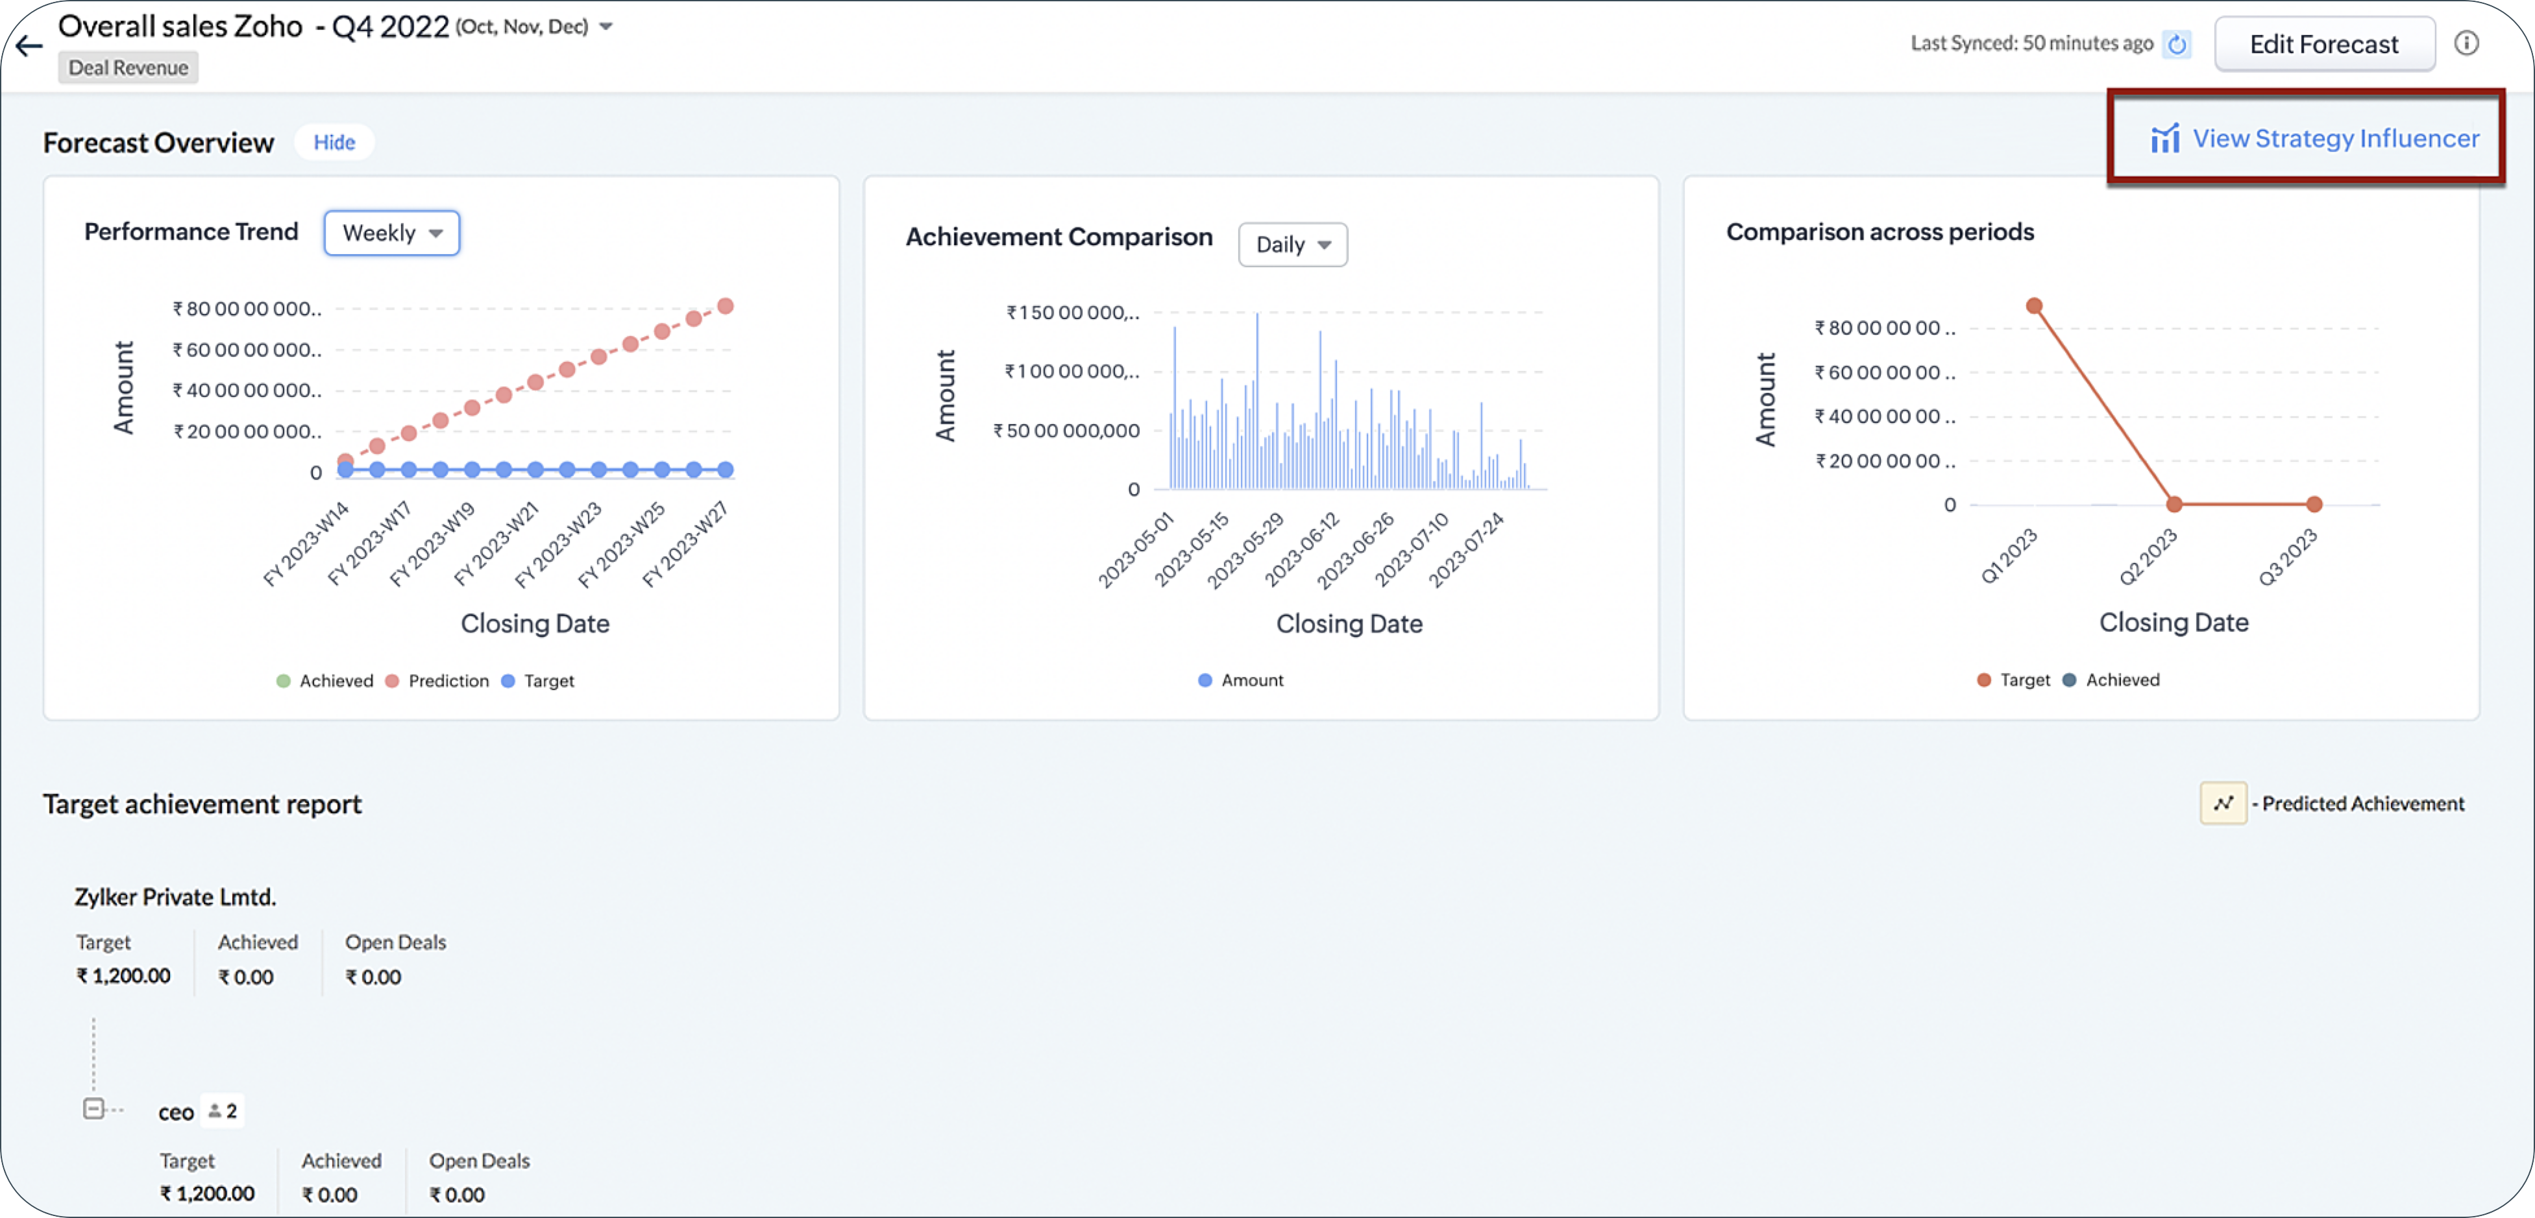Collapse the ceo tree node

[x=93, y=1109]
